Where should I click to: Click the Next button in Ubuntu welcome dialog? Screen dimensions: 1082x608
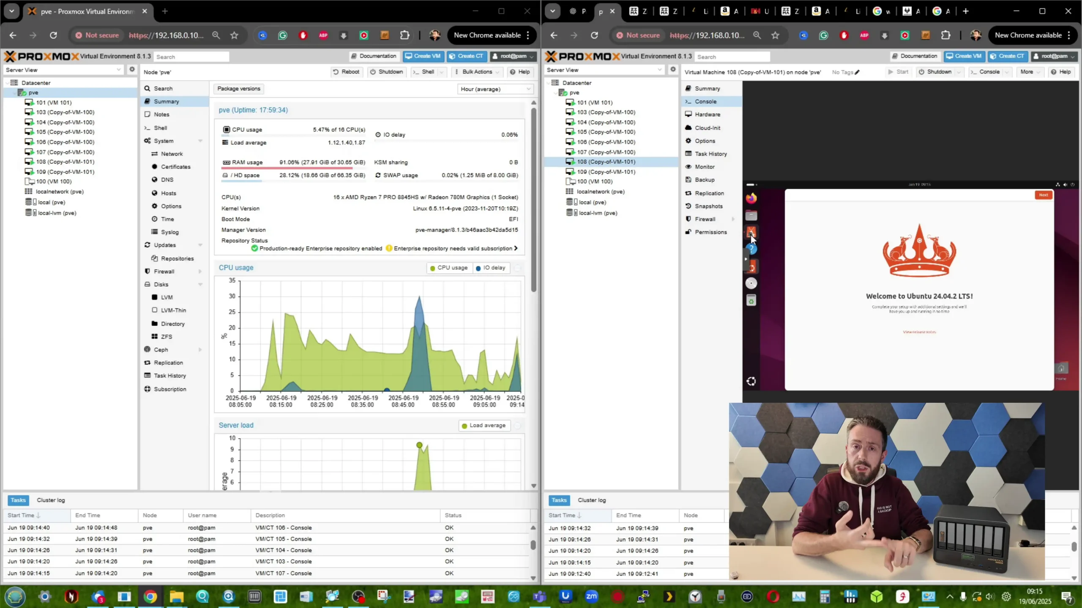click(1043, 195)
